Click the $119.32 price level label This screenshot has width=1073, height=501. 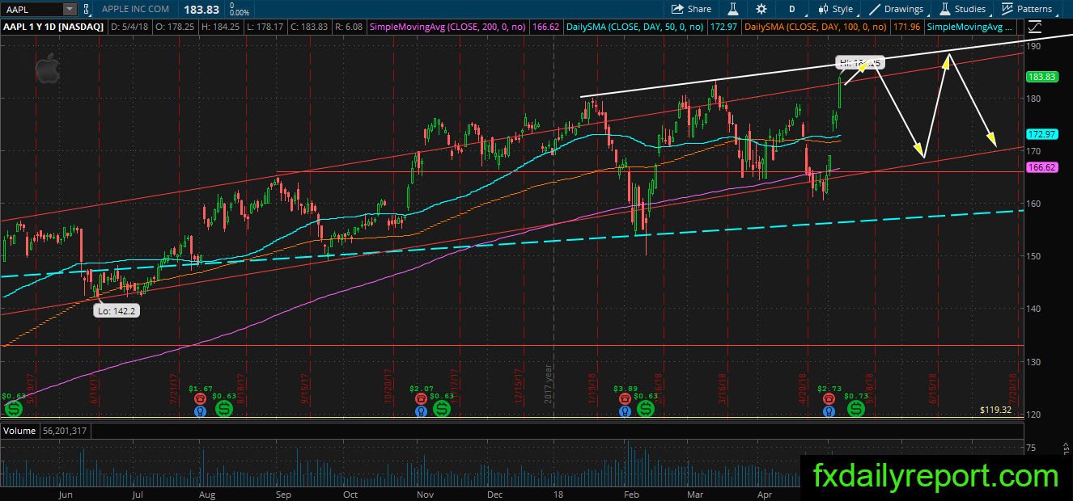coord(995,410)
